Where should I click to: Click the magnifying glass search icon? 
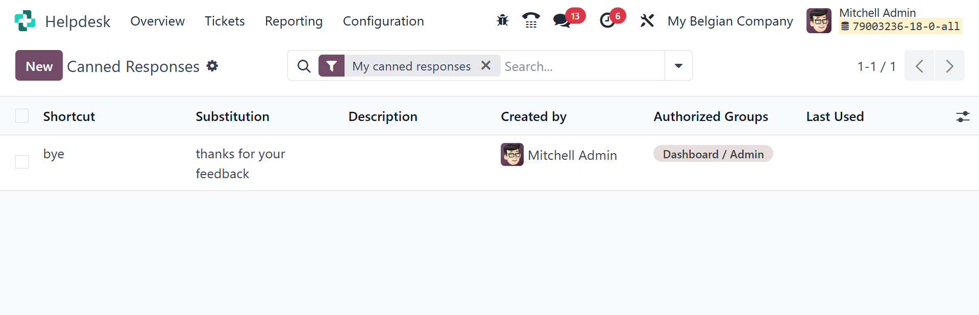click(x=304, y=66)
